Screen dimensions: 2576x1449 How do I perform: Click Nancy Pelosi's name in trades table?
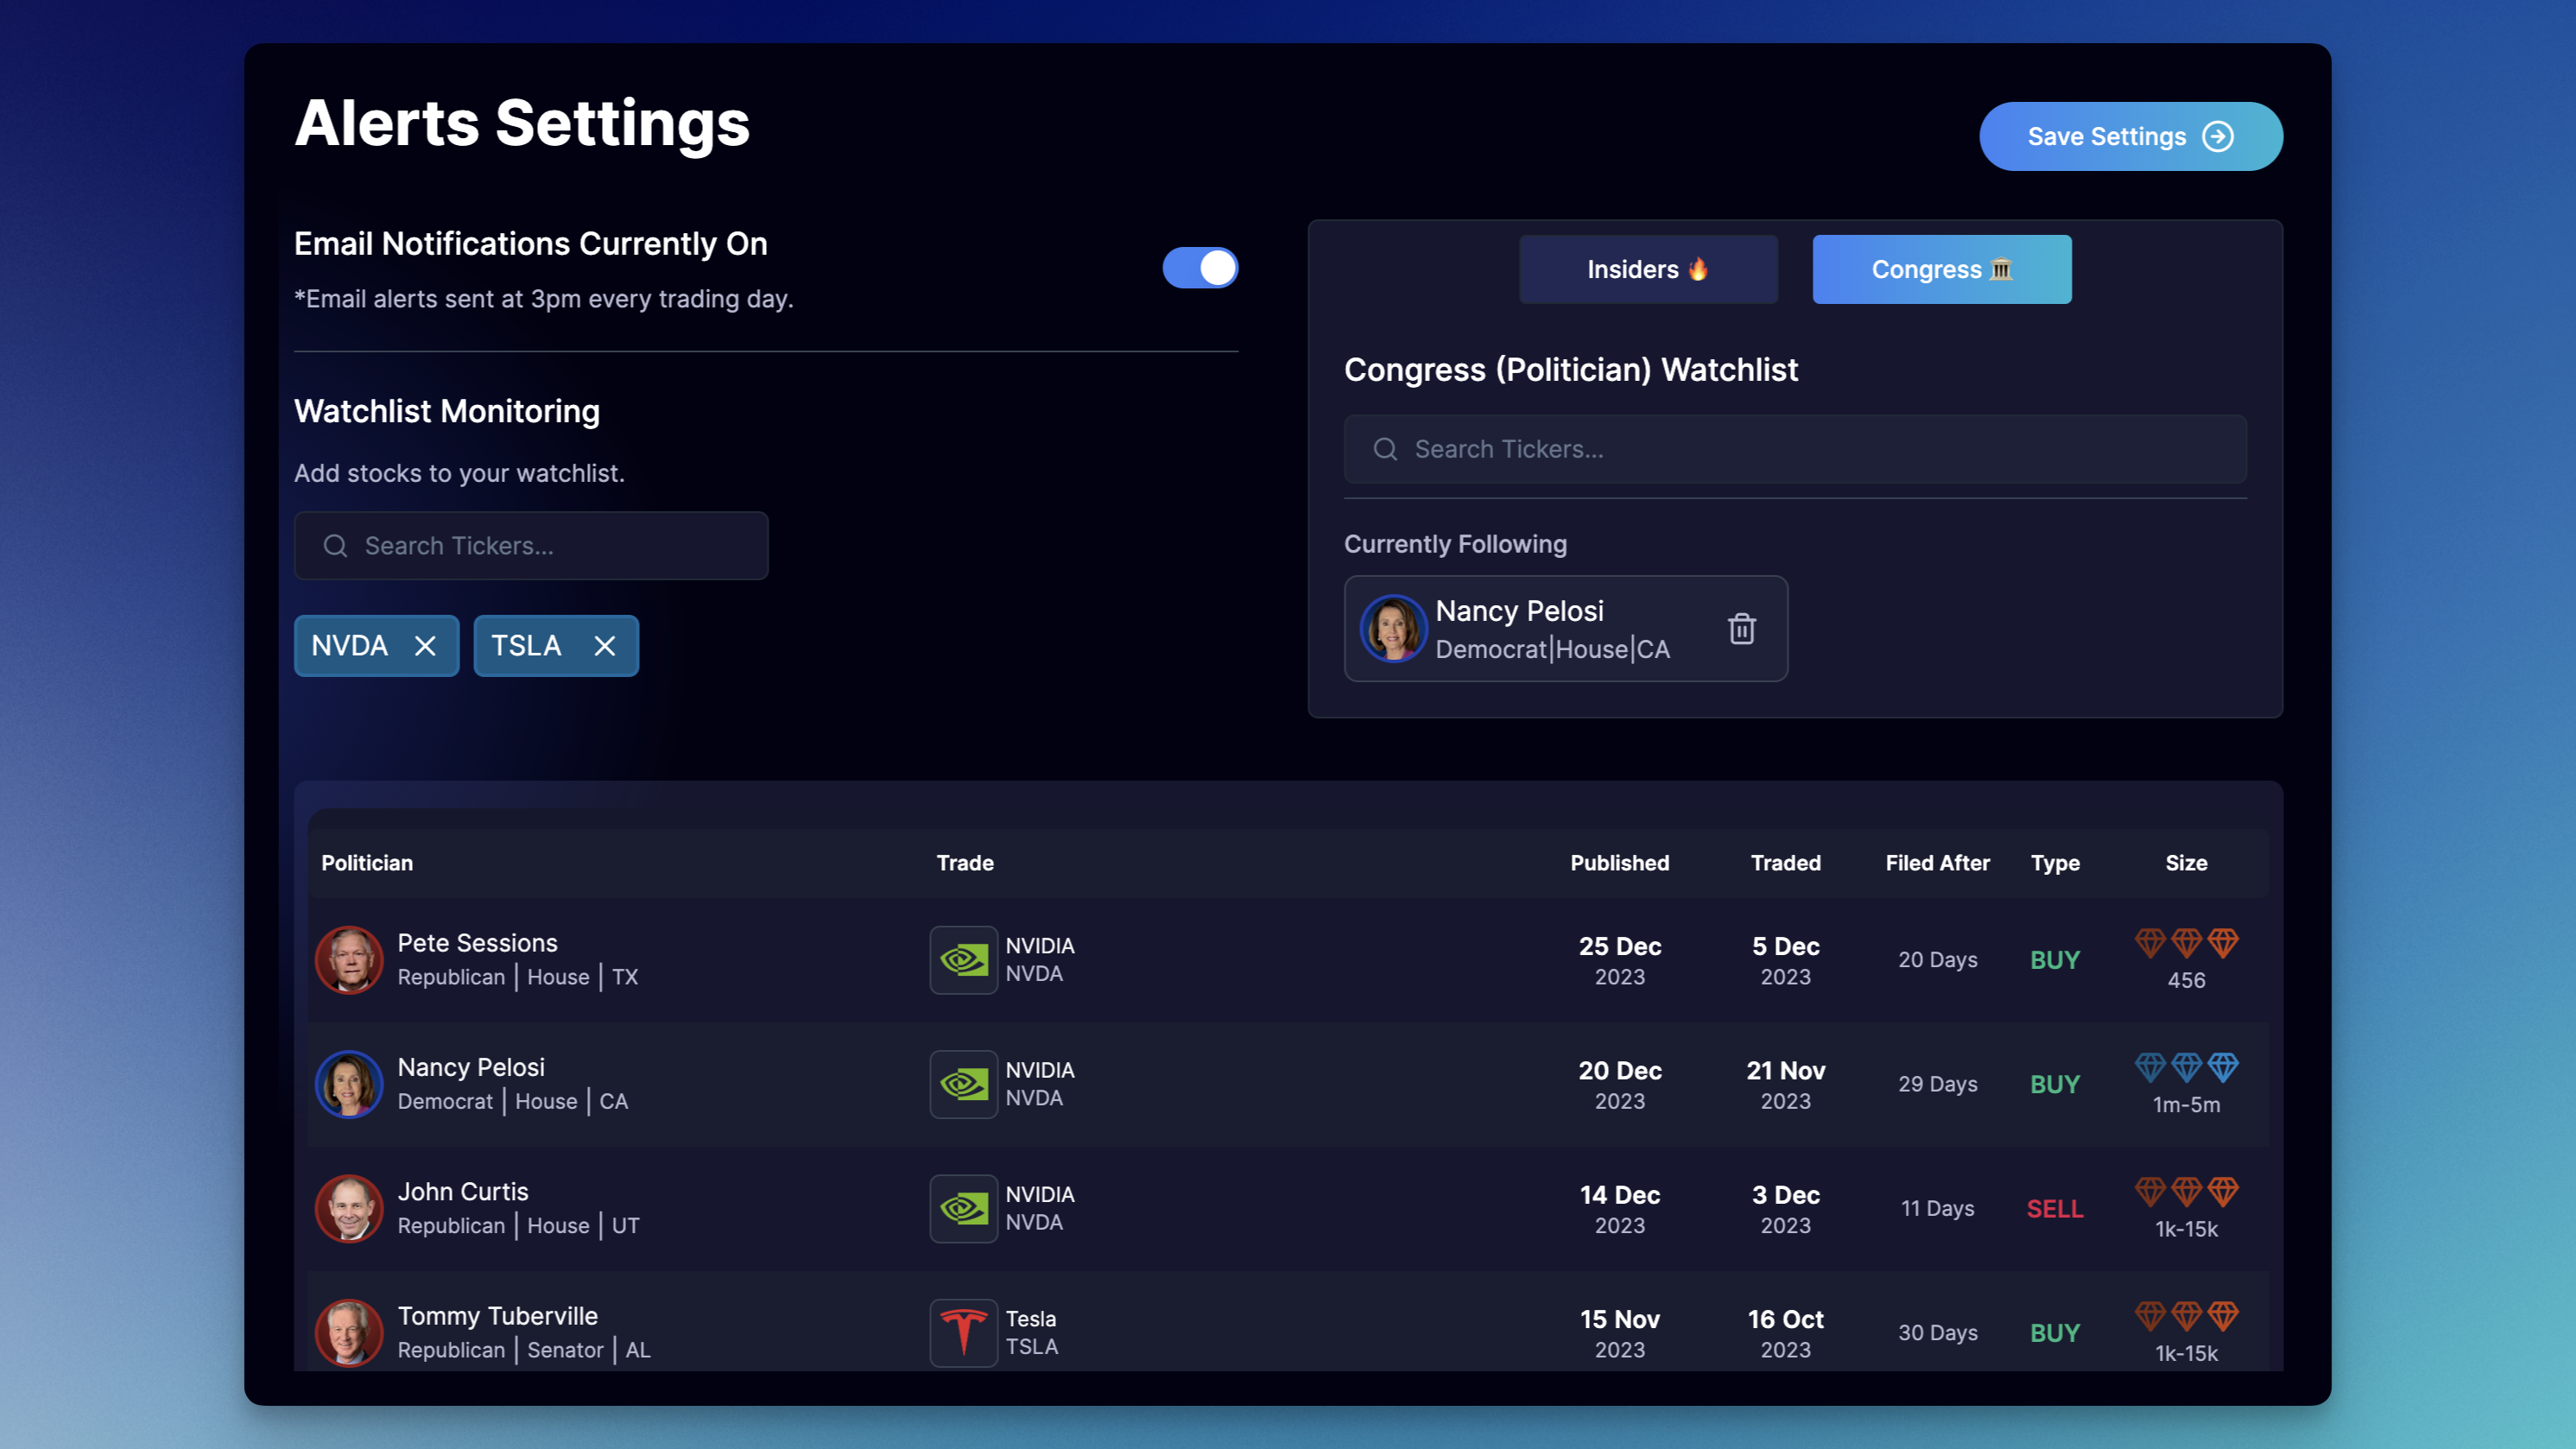(x=471, y=1067)
